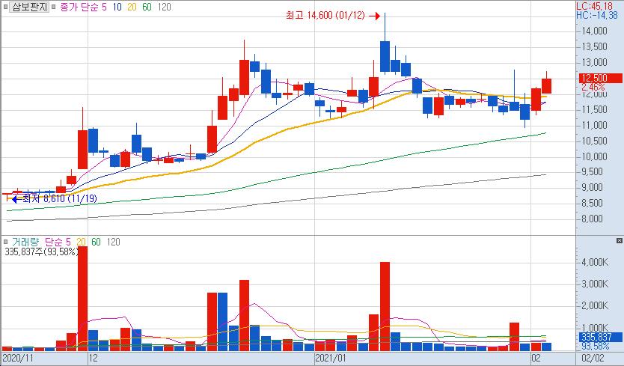Click the 2,000K volume axis label
The width and height of the screenshot is (624, 366).
coord(595,306)
